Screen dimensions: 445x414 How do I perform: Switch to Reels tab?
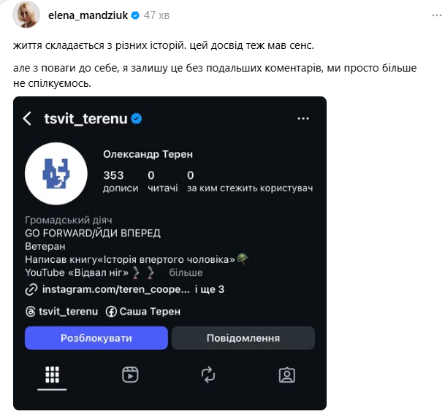[130, 375]
